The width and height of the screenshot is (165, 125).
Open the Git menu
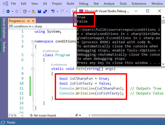[x=45, y=4]
